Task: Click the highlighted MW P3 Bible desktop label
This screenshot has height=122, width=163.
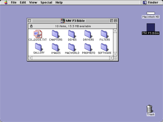Action: pos(151,33)
